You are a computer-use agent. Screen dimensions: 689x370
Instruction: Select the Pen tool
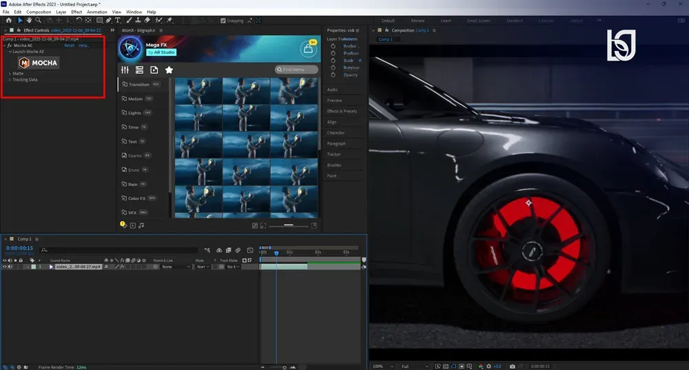[x=109, y=20]
